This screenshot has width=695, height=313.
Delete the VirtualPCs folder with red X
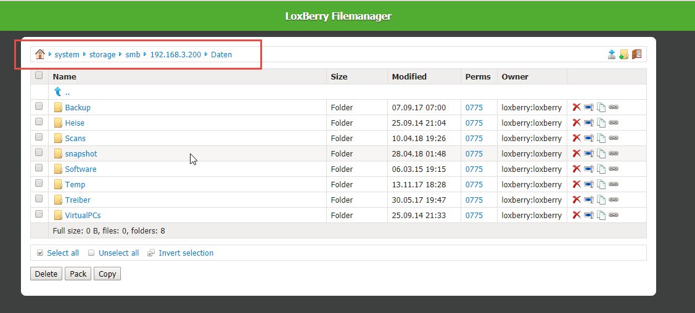click(576, 214)
